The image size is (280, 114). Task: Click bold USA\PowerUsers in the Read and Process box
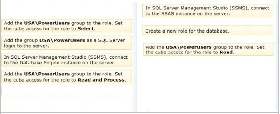(x=46, y=74)
